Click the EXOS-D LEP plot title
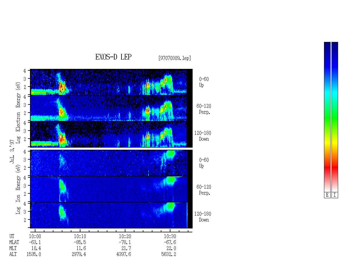 (x=113, y=57)
